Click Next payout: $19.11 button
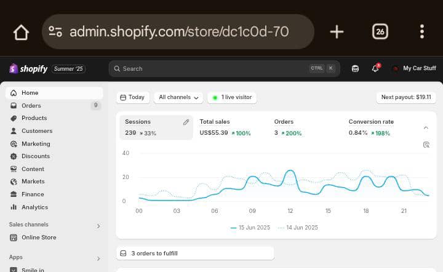This screenshot has height=272, width=443. [x=405, y=97]
